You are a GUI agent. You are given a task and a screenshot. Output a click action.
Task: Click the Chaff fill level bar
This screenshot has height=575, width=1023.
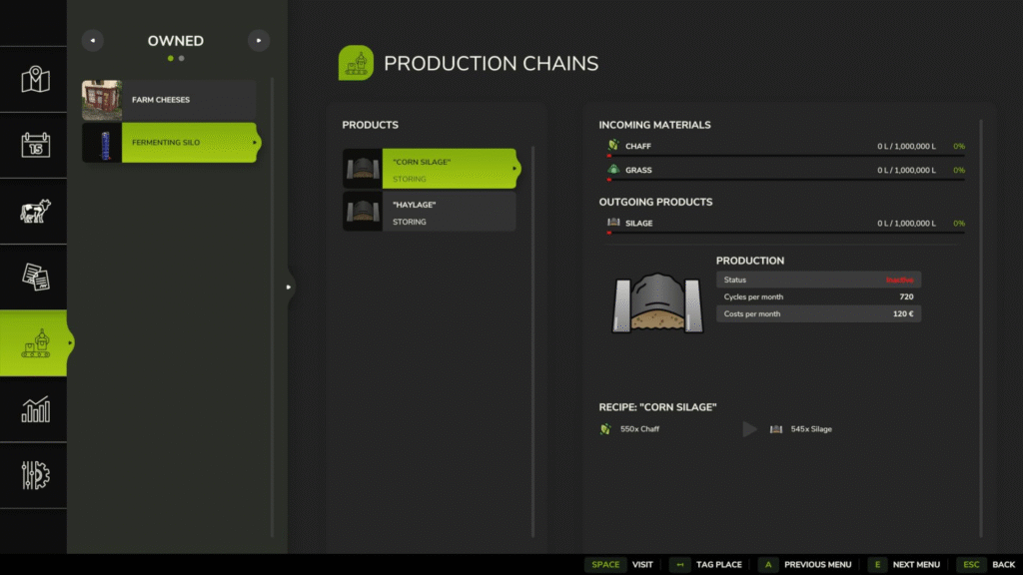[x=773, y=156]
